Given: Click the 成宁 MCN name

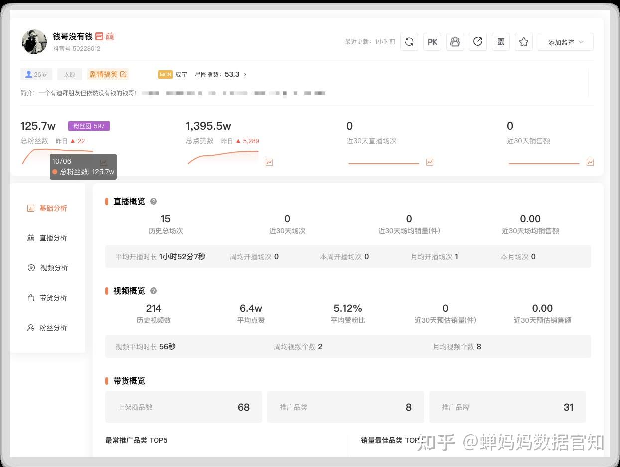Looking at the screenshot, I should [x=181, y=74].
